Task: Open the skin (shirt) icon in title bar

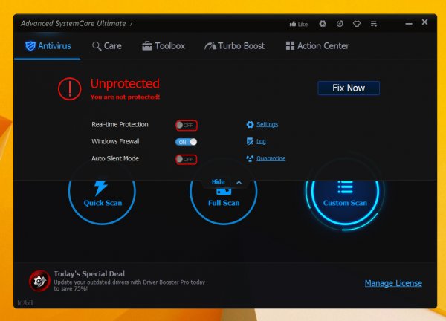Action: [357, 24]
